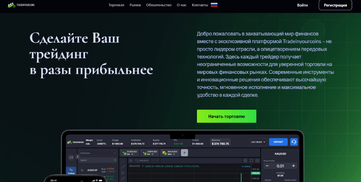Select the brush drawing tool
Screen dimensions: 361x182
(x=124, y=178)
